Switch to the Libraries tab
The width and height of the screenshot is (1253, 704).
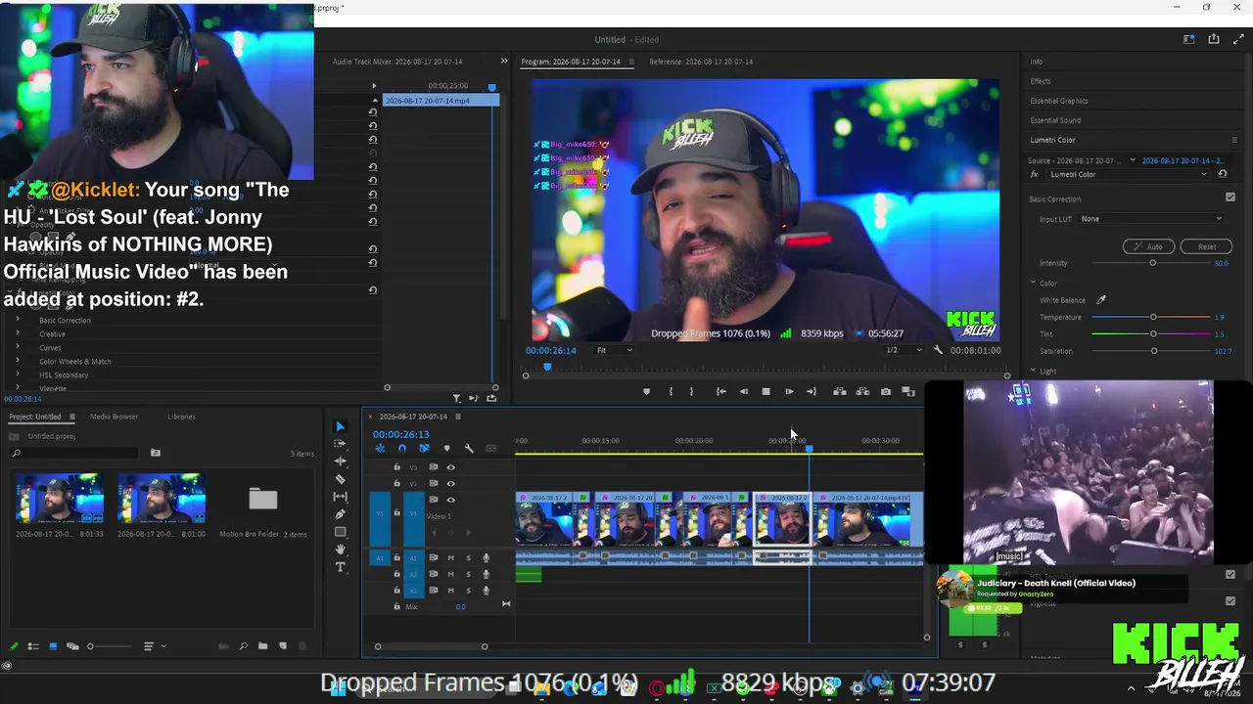(181, 417)
